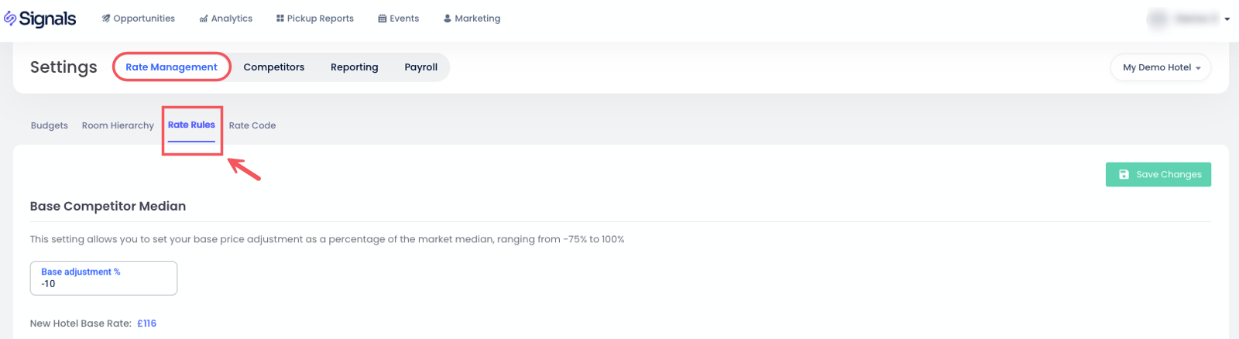Click the Signals logo

tap(40, 19)
